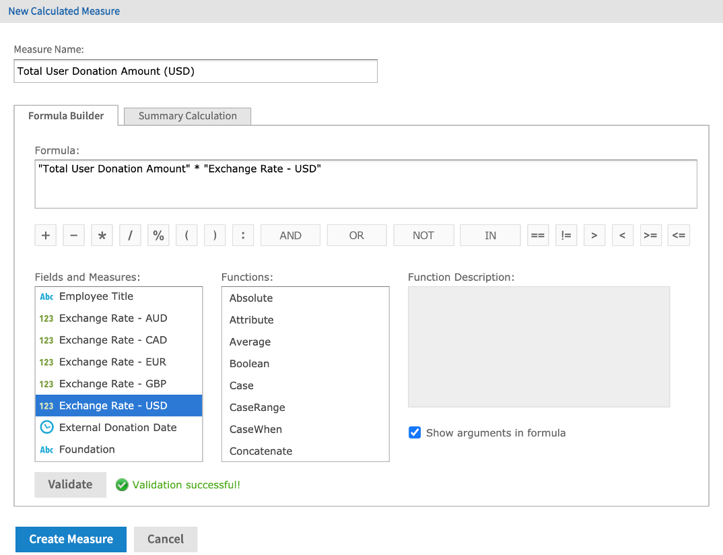Insert the NOT logical operator
The image size is (723, 555).
click(x=423, y=235)
